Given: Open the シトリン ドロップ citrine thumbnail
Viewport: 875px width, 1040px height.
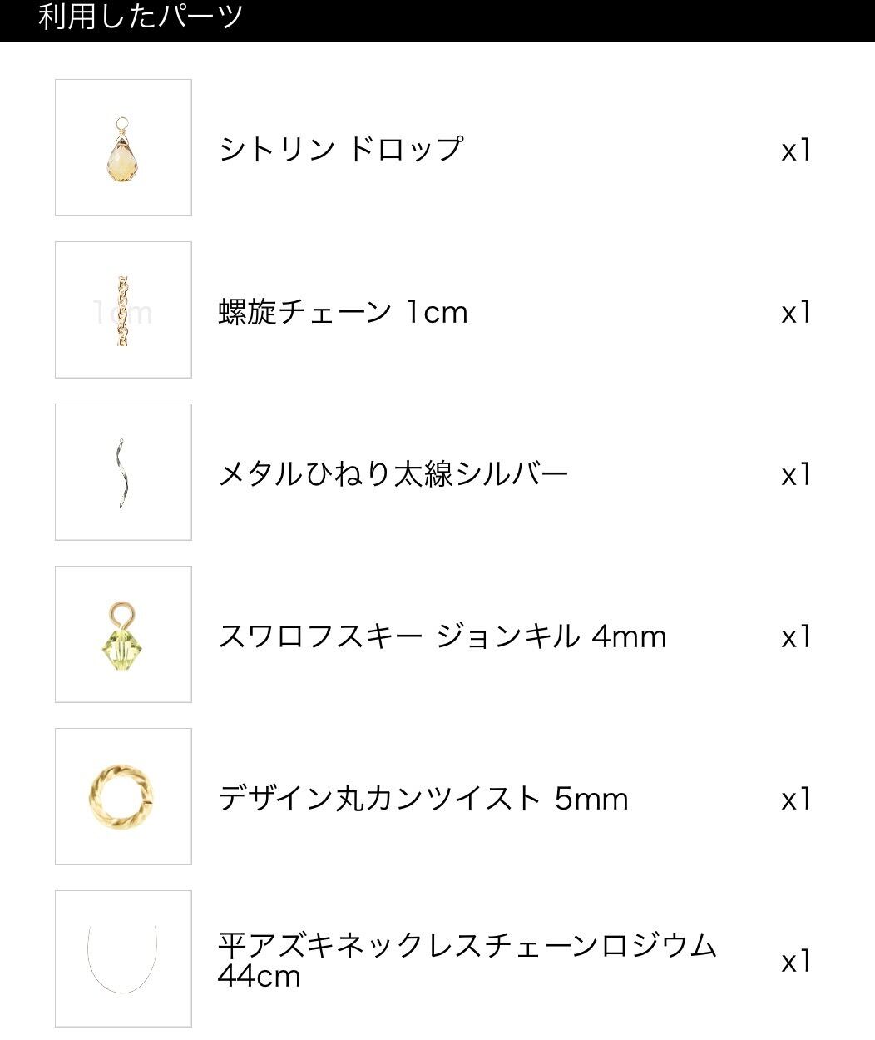Looking at the screenshot, I should click(x=123, y=148).
